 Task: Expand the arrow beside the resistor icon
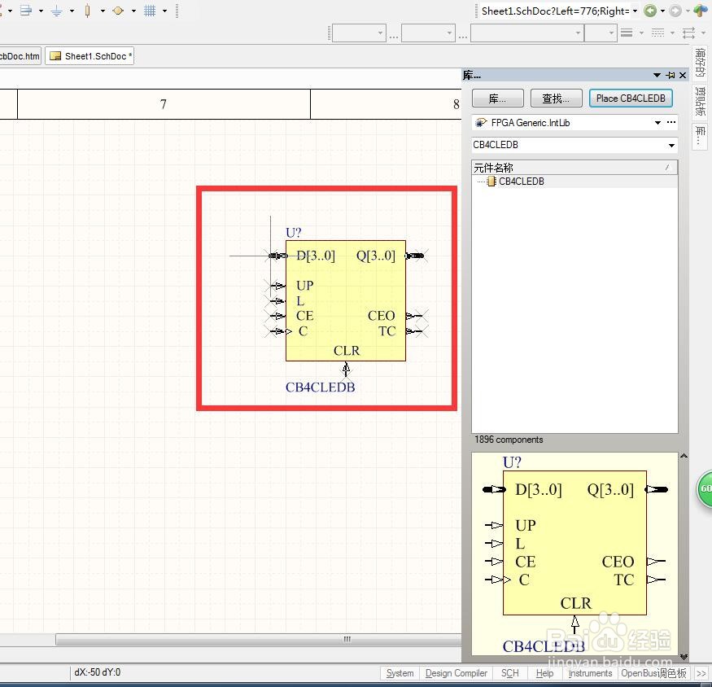pyautogui.click(x=103, y=11)
